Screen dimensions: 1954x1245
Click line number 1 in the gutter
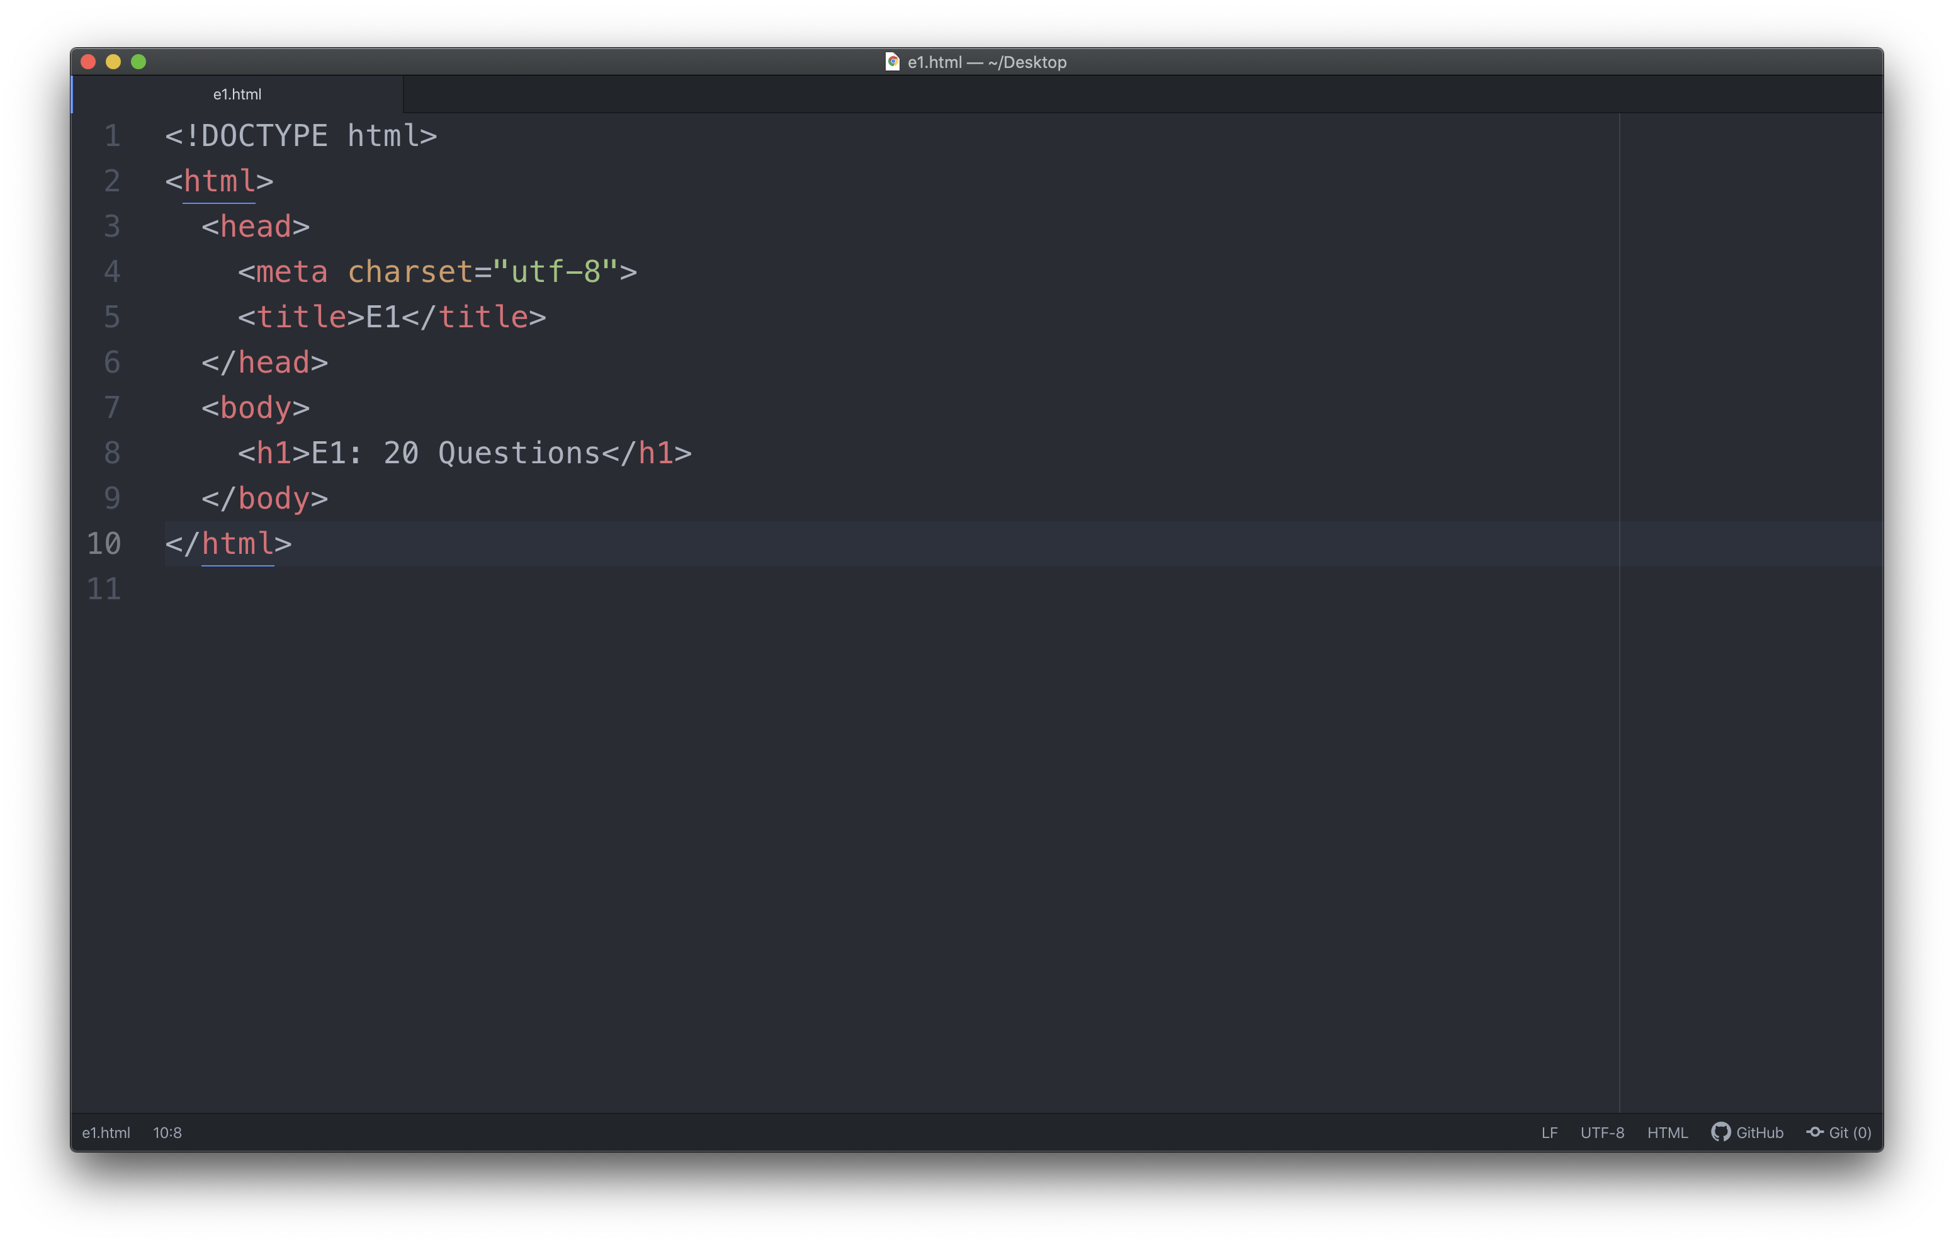(x=112, y=135)
